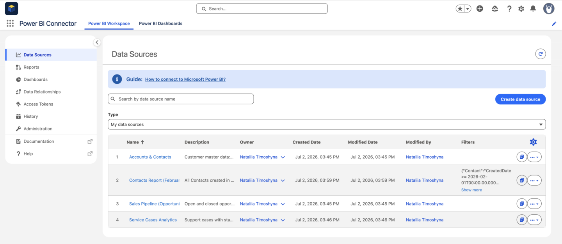Open the App Launcher grid icon

coord(10,23)
